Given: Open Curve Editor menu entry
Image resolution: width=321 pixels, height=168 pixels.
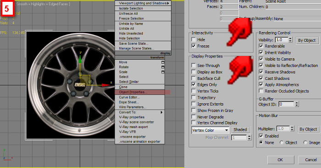Looking at the screenshot, I should click(140, 97).
